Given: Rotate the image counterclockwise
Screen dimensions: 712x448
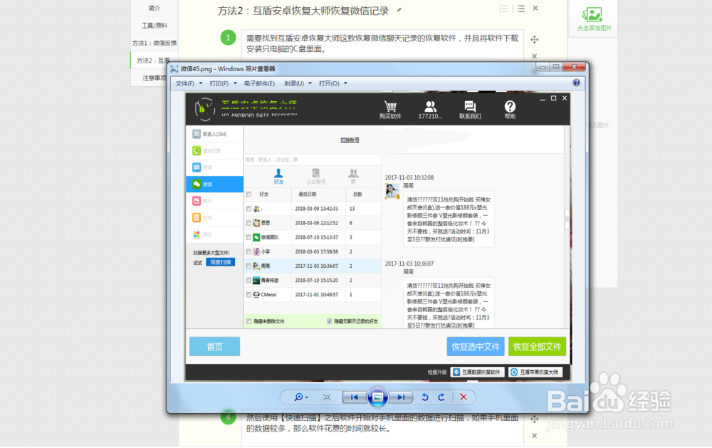Looking at the screenshot, I should (425, 397).
